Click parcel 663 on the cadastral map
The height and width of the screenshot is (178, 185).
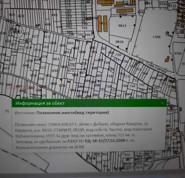(x=56, y=59)
